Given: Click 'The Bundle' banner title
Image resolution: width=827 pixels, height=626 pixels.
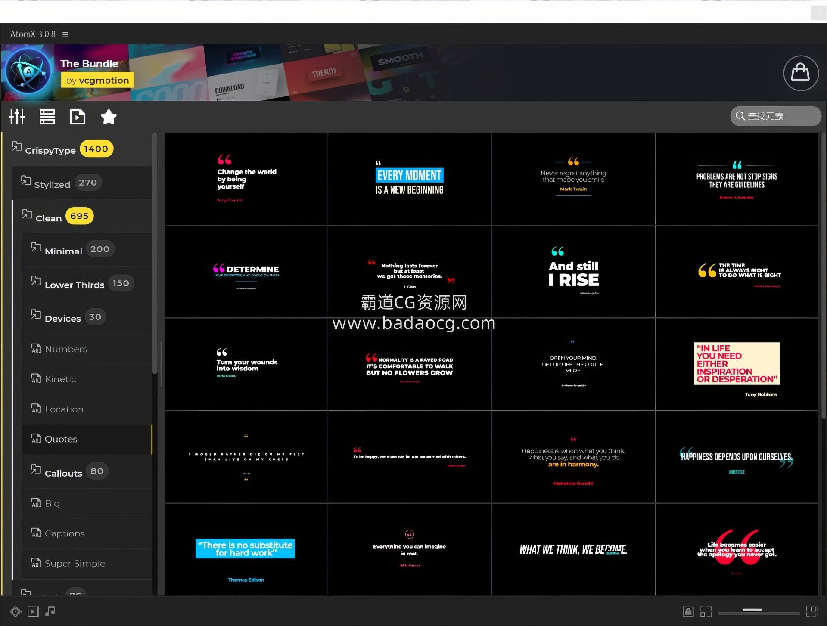Looking at the screenshot, I should (x=89, y=64).
